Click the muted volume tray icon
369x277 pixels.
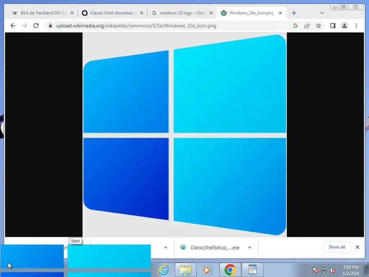click(333, 271)
